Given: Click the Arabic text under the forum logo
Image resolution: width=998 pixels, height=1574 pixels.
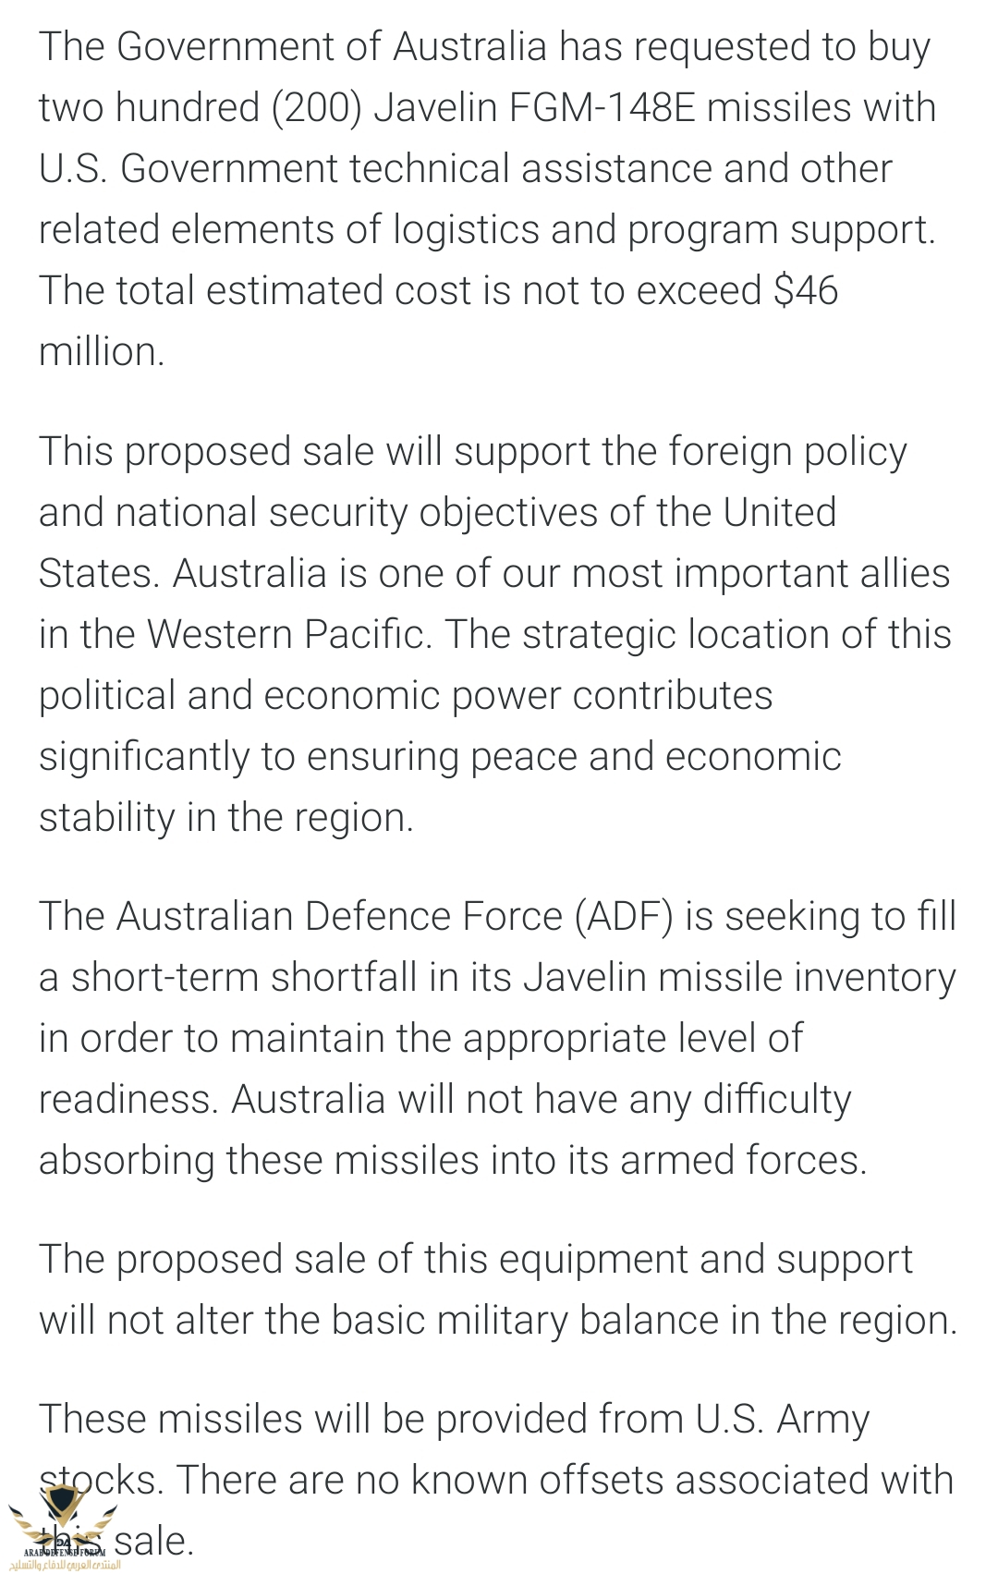Looking at the screenshot, I should 64,1565.
